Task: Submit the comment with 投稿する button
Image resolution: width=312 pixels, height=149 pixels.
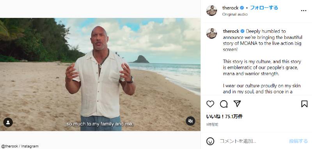Action: tap(298, 141)
